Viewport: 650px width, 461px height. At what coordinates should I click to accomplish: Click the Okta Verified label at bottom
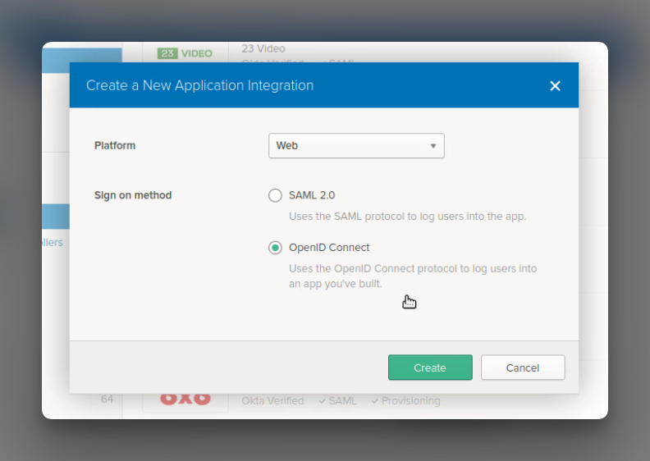[272, 401]
